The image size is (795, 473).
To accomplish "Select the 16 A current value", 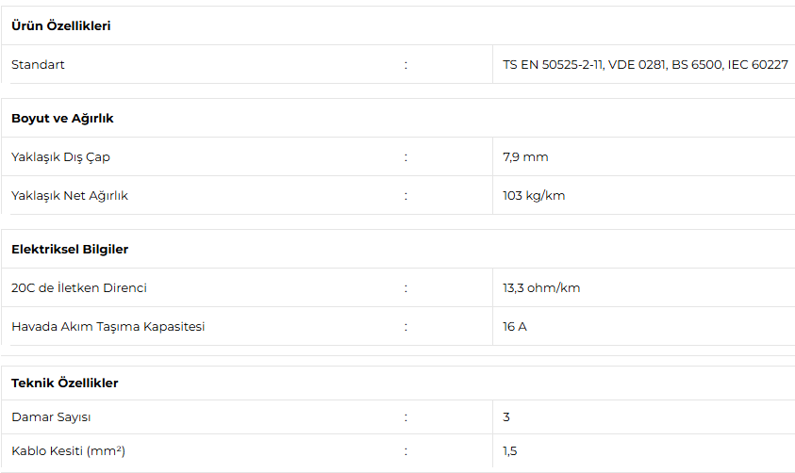I will [515, 327].
